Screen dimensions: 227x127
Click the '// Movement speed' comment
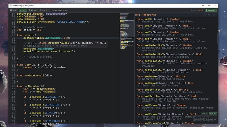[31, 27]
